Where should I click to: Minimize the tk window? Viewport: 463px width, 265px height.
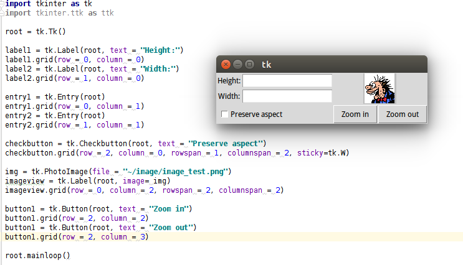pyautogui.click(x=237, y=64)
